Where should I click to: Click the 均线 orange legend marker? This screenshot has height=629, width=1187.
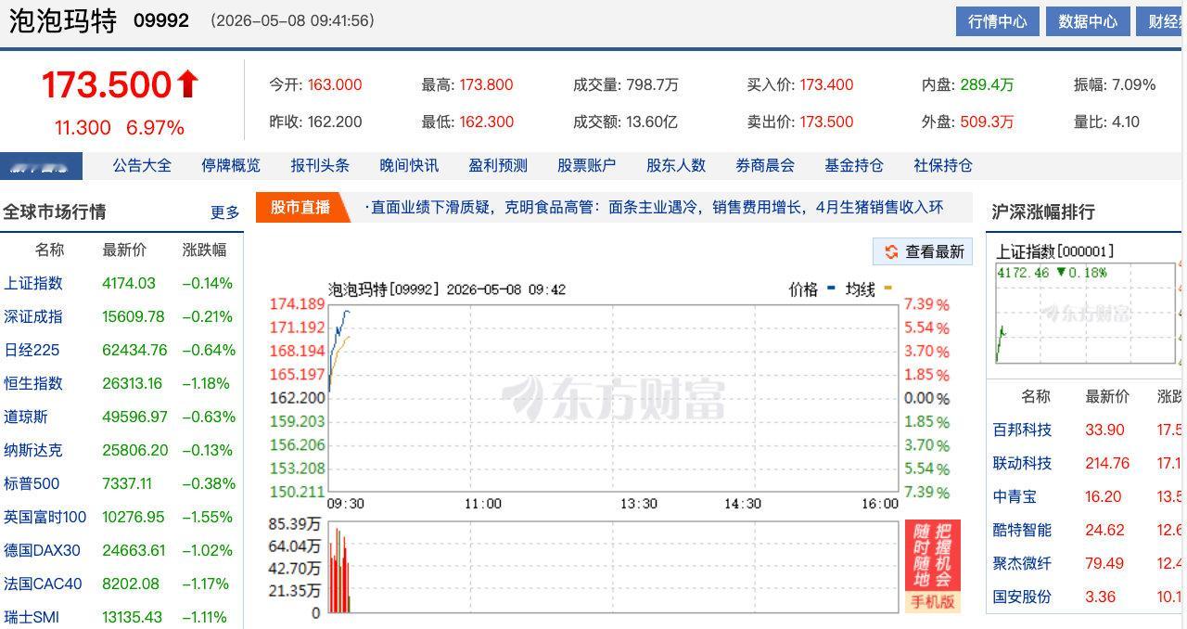point(887,289)
